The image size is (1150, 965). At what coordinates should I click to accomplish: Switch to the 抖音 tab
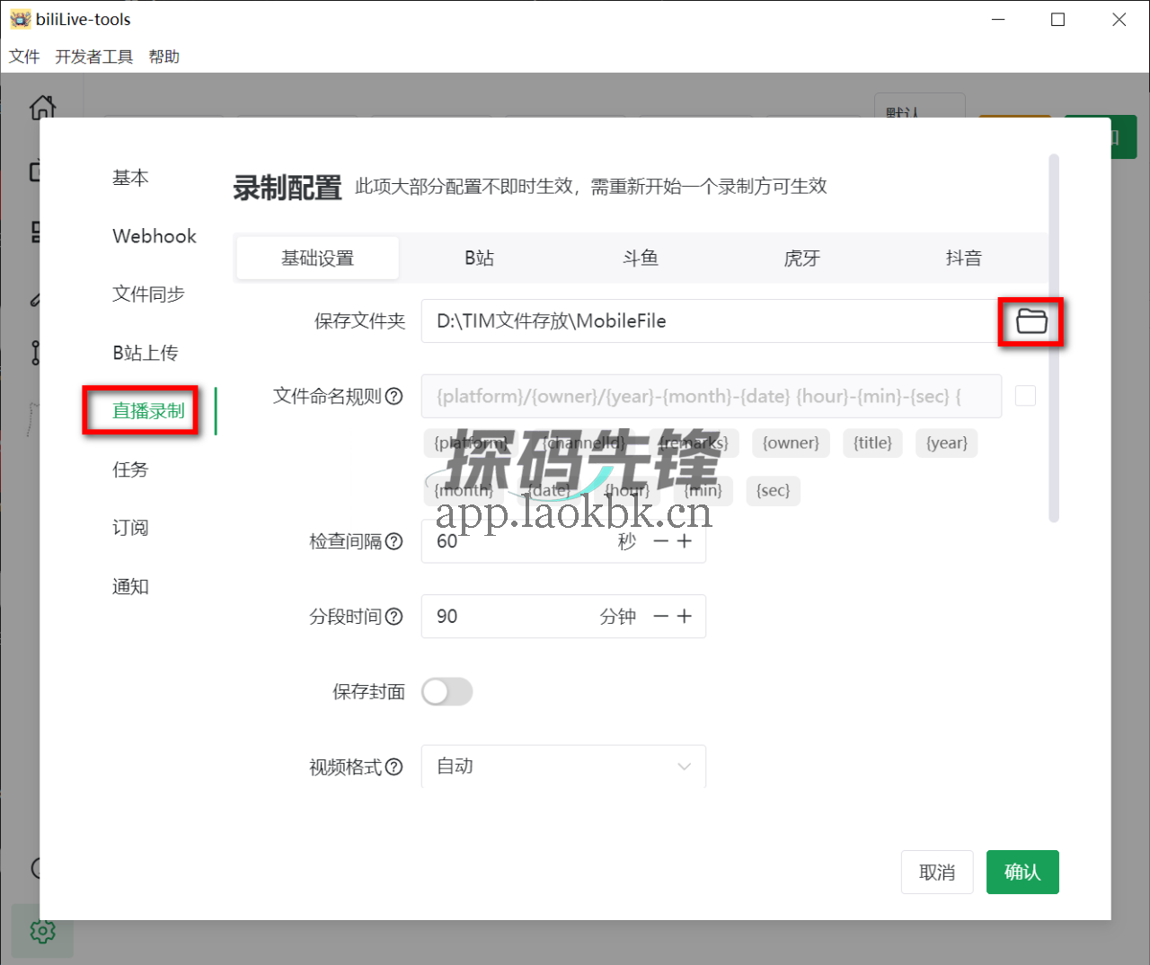(x=964, y=259)
